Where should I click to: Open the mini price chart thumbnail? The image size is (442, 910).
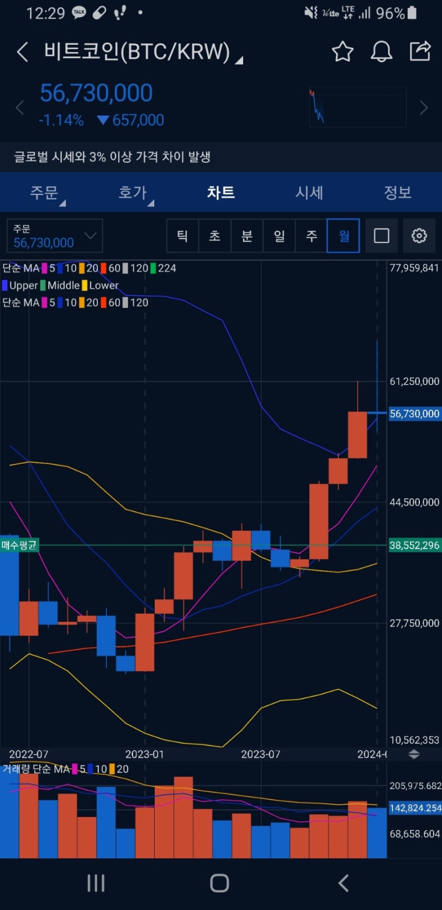(x=357, y=107)
